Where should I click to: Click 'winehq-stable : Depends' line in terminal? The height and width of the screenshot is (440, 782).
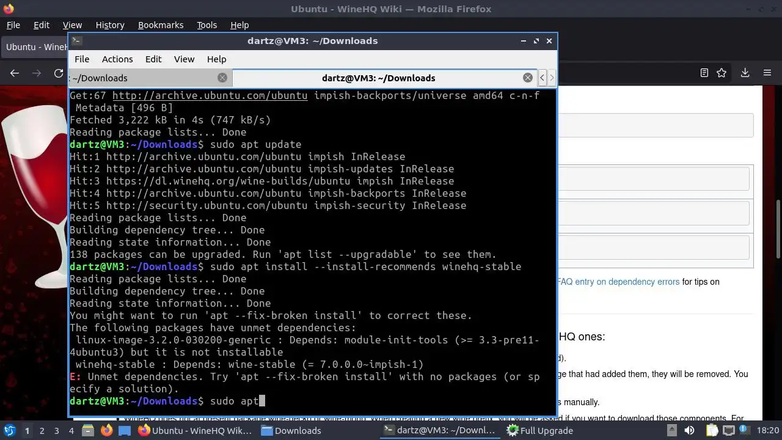[249, 364]
